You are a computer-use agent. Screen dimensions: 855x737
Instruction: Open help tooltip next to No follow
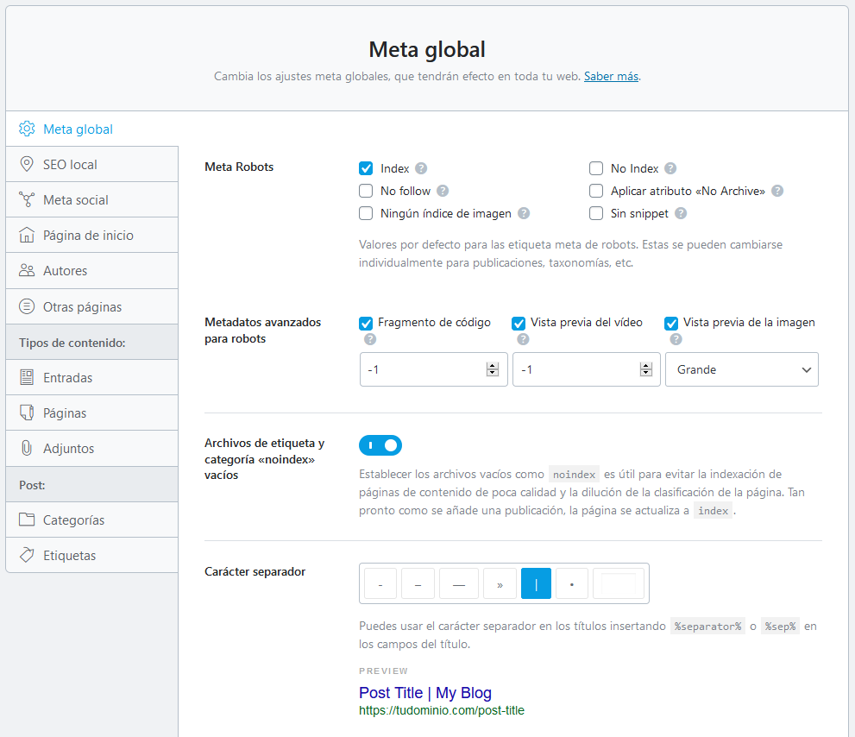coord(443,191)
